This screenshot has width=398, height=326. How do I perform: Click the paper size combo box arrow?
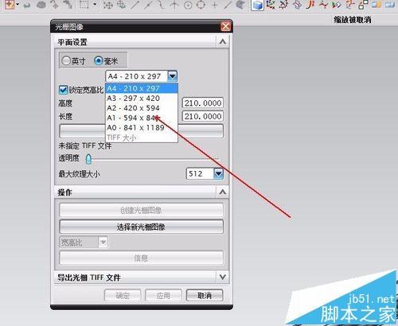tap(173, 76)
